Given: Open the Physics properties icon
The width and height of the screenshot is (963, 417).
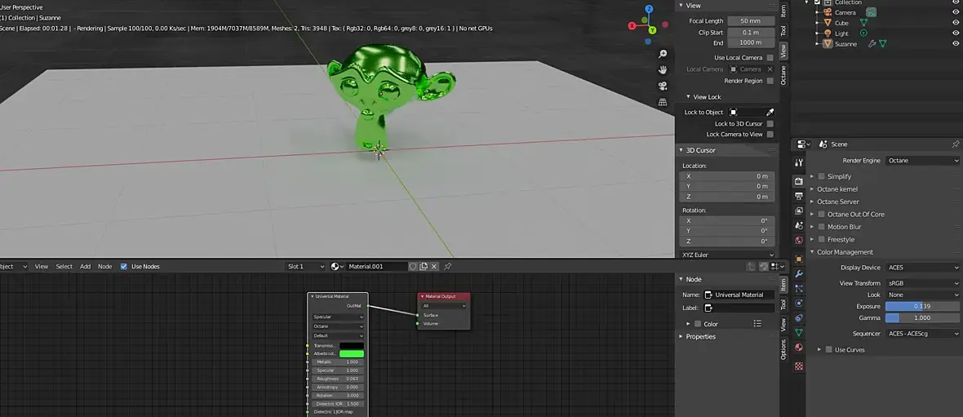Looking at the screenshot, I should tap(799, 304).
